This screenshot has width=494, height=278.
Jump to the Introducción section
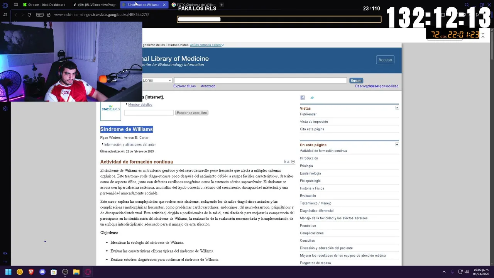coord(309,158)
